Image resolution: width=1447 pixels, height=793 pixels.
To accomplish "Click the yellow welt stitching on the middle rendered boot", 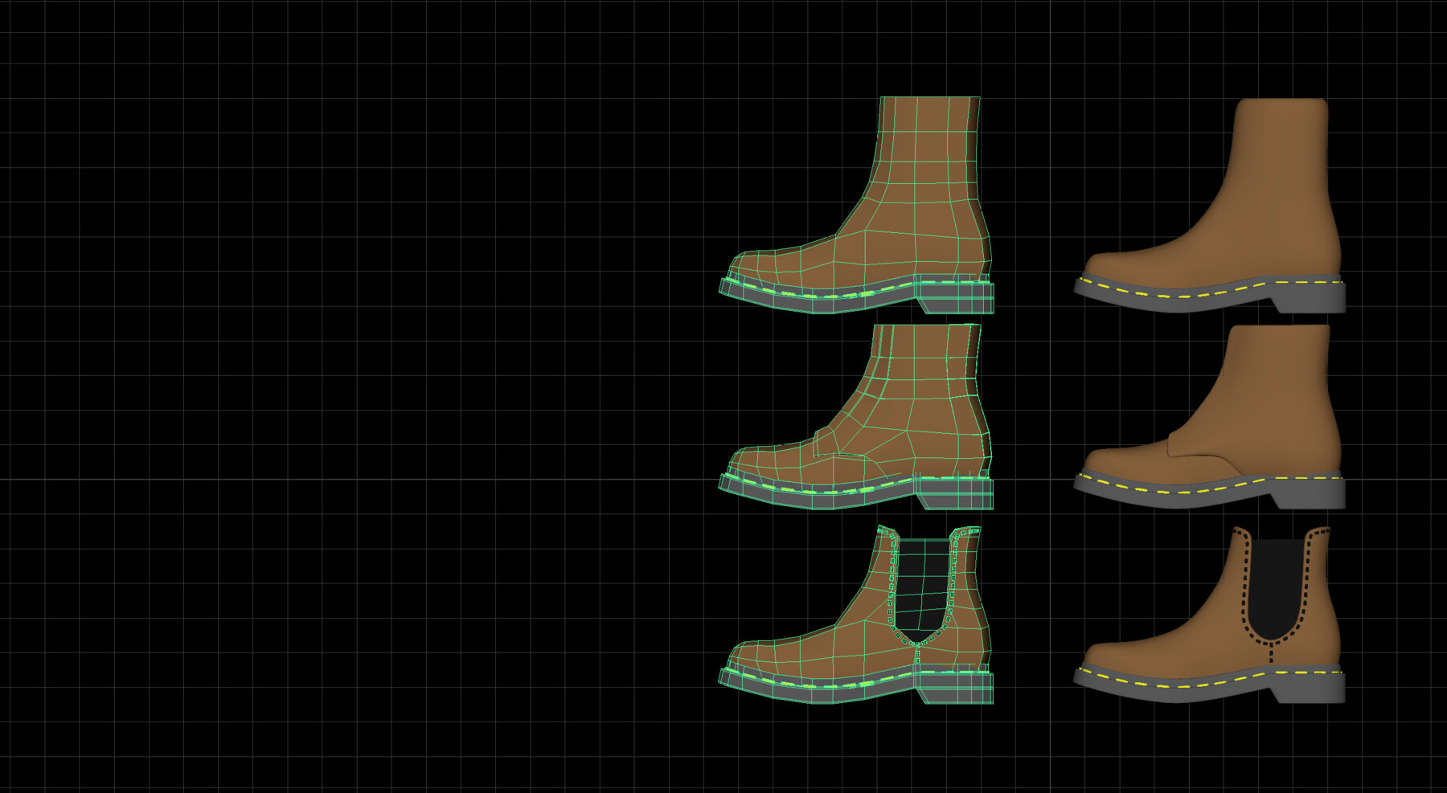I will (1166, 493).
